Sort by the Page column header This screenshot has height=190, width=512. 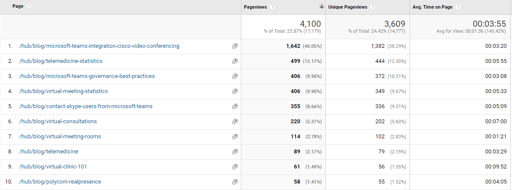pos(18,6)
